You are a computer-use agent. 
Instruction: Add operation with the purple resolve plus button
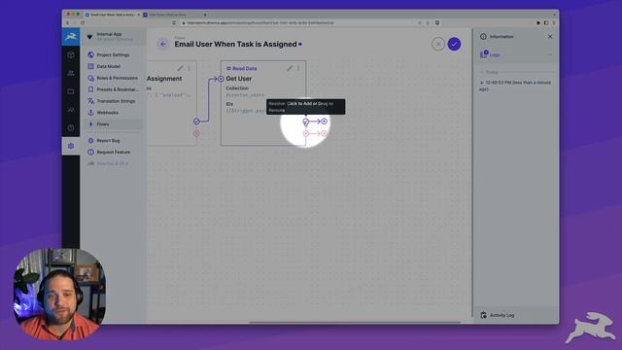coord(324,122)
